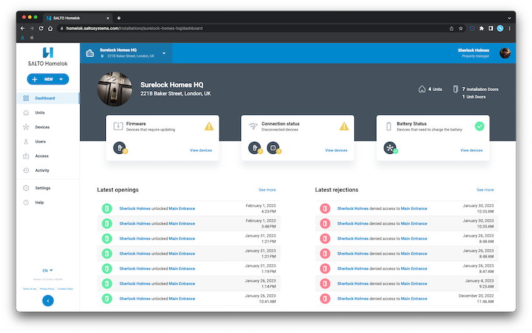Open the Cookies Policy link
The width and height of the screenshot is (532, 333).
[65, 289]
